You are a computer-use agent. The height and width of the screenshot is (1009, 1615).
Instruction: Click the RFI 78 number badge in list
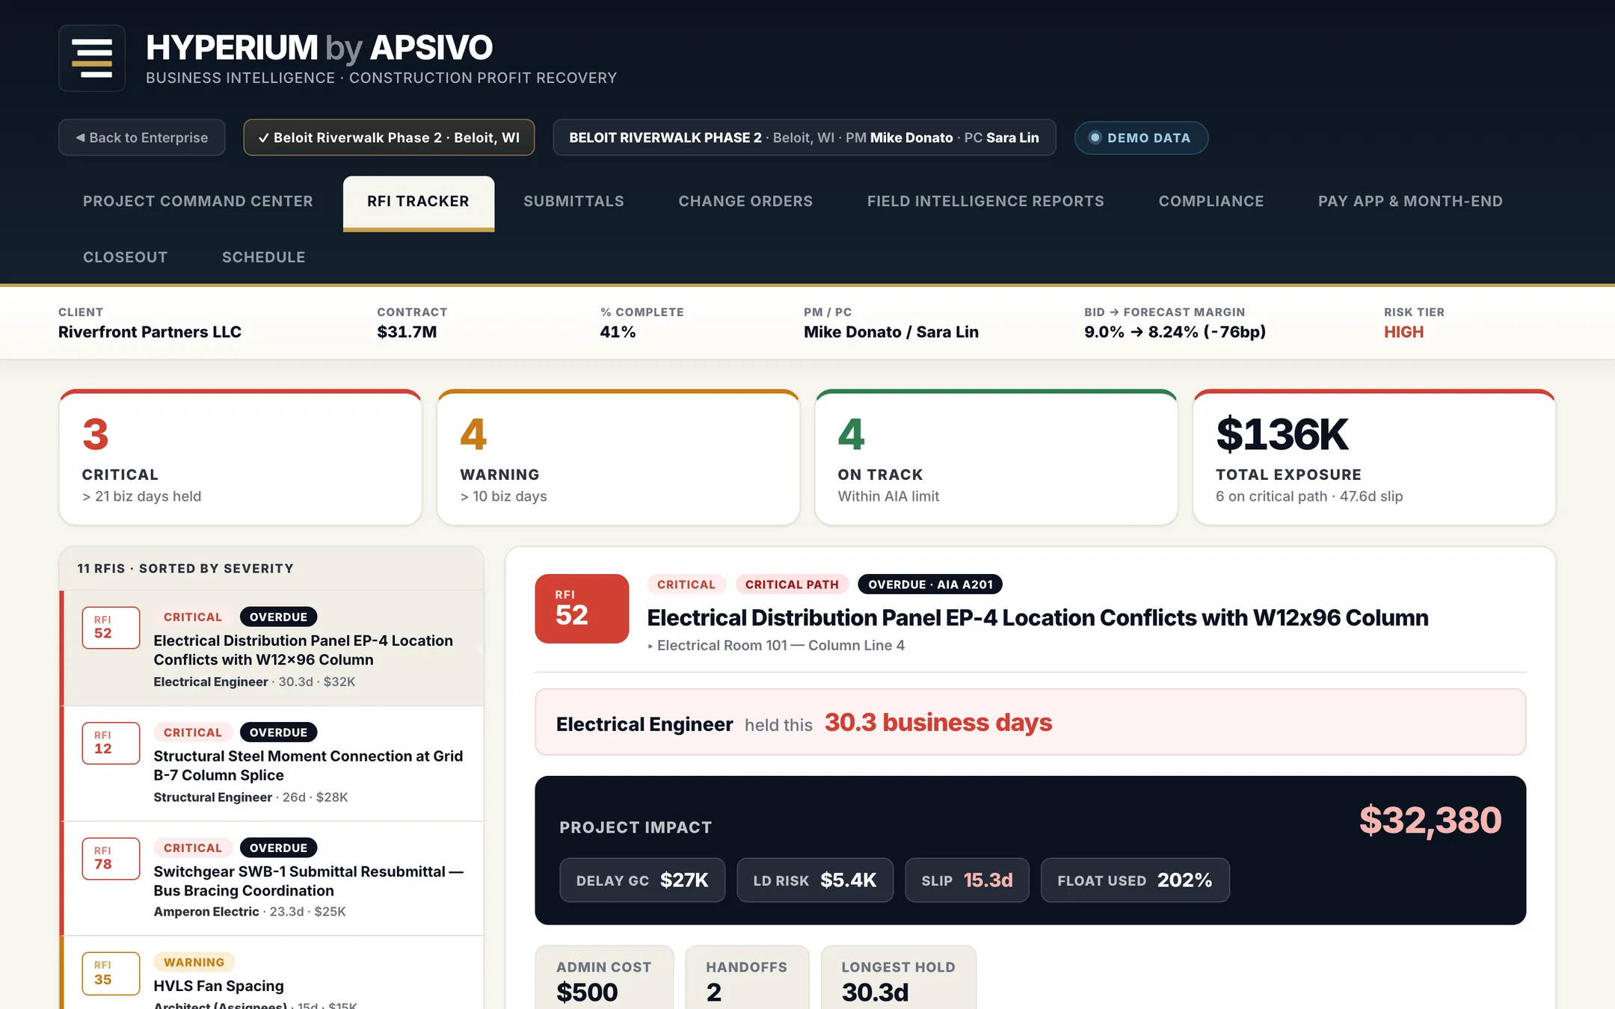[111, 858]
